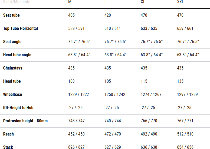The image size is (210, 149).
Task: Click the M size column header
Action: [70, 2]
